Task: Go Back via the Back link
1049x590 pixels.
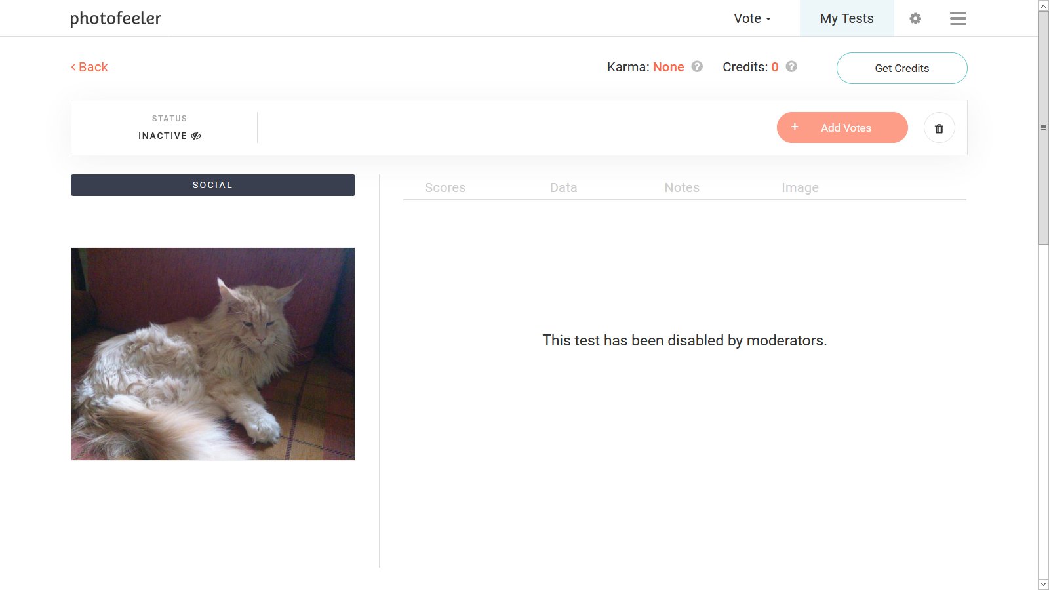Action: [89, 67]
